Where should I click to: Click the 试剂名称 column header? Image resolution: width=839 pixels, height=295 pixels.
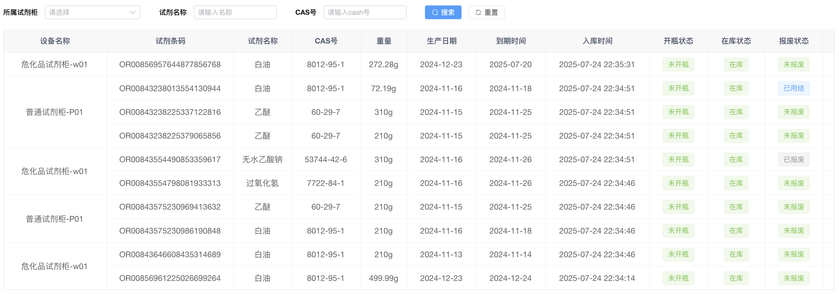tap(263, 41)
